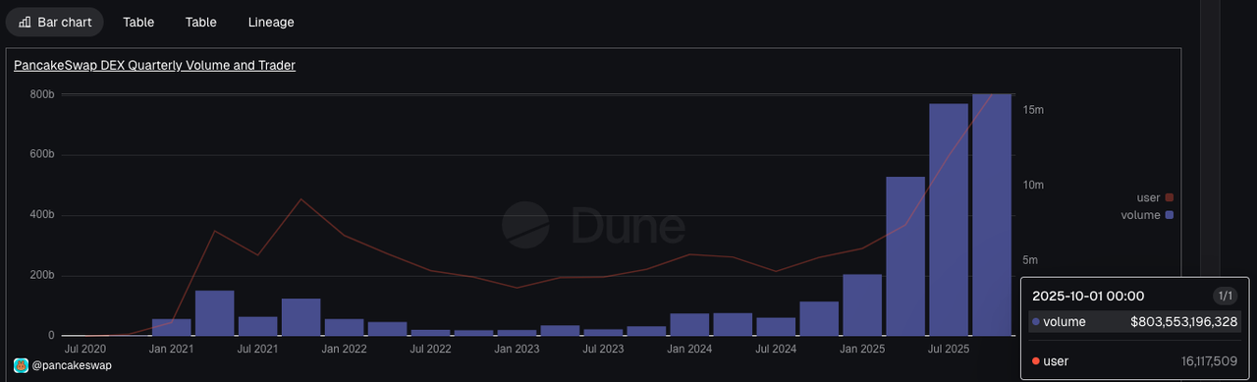
Task: Click the Jul 2025 x-axis label
Action: pos(949,349)
